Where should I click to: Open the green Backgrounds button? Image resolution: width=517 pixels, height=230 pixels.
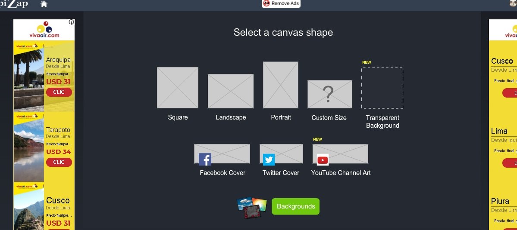click(x=295, y=206)
